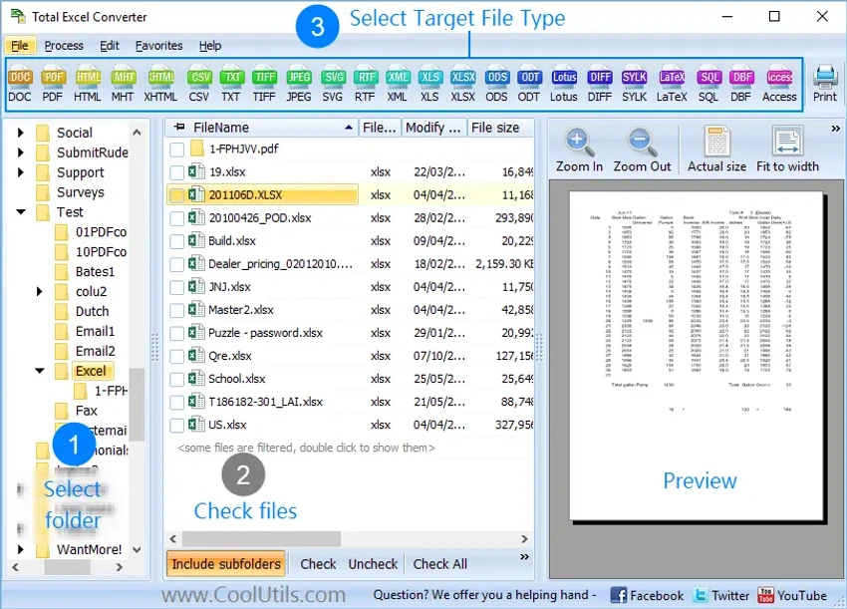Viewport: 847px width, 609px height.
Task: Open the Process menu
Action: pyautogui.click(x=64, y=46)
